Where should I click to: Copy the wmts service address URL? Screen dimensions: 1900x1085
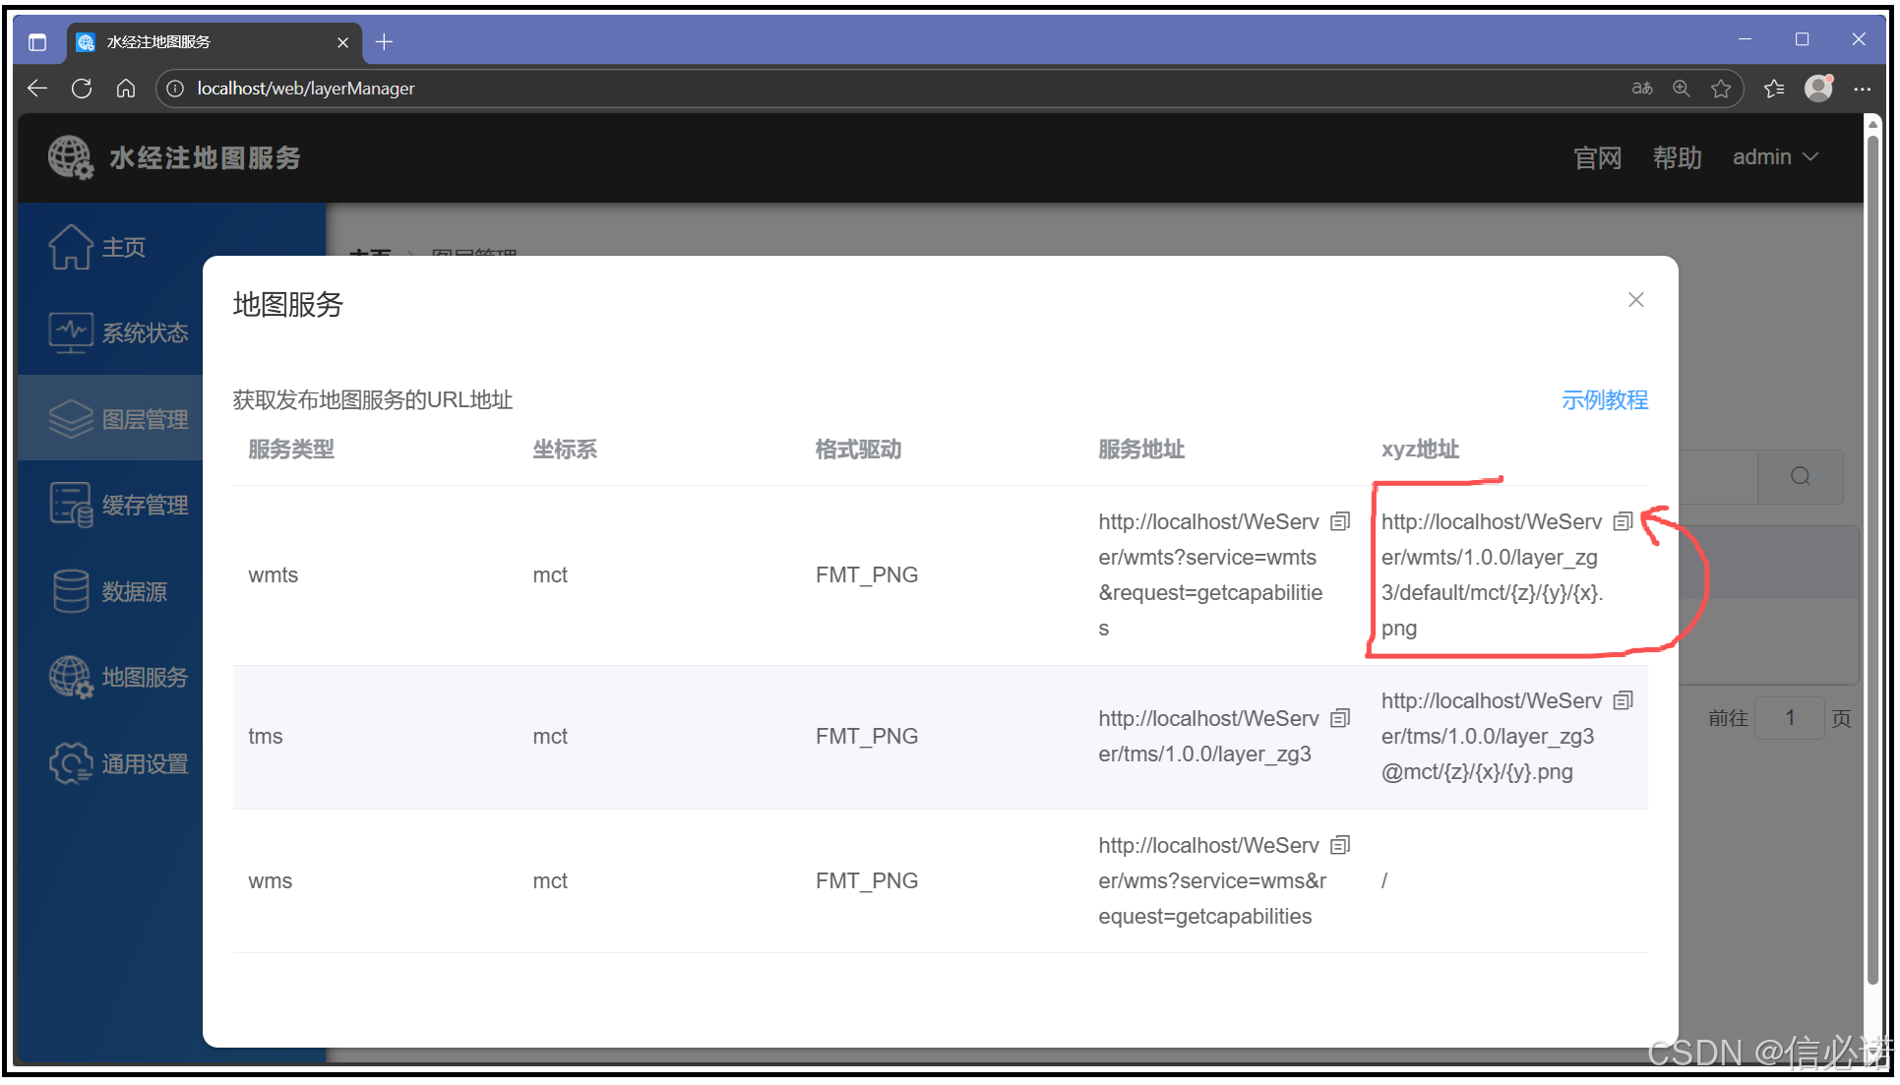1339,521
